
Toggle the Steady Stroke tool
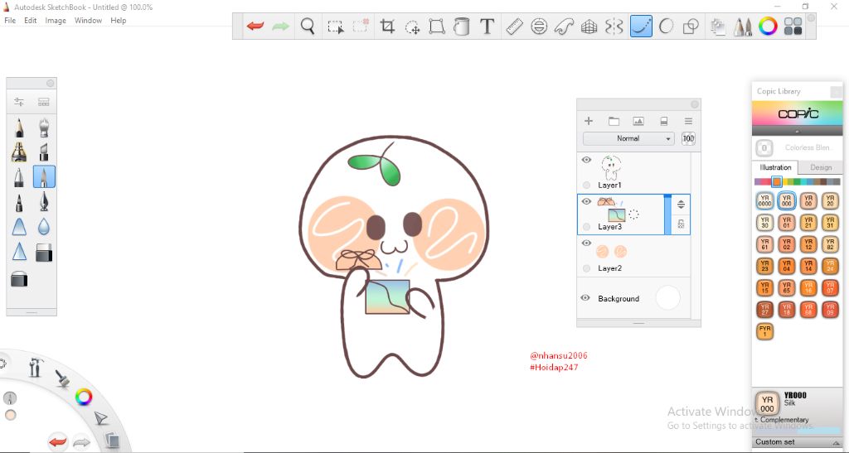click(641, 26)
